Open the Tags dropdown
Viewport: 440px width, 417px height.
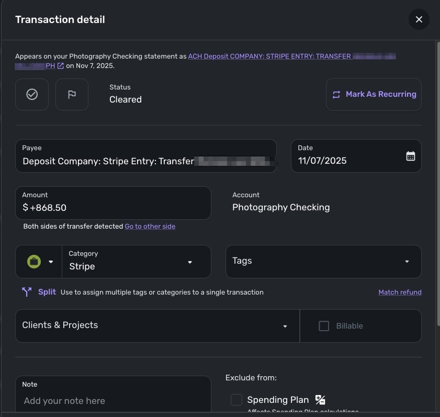tap(407, 262)
